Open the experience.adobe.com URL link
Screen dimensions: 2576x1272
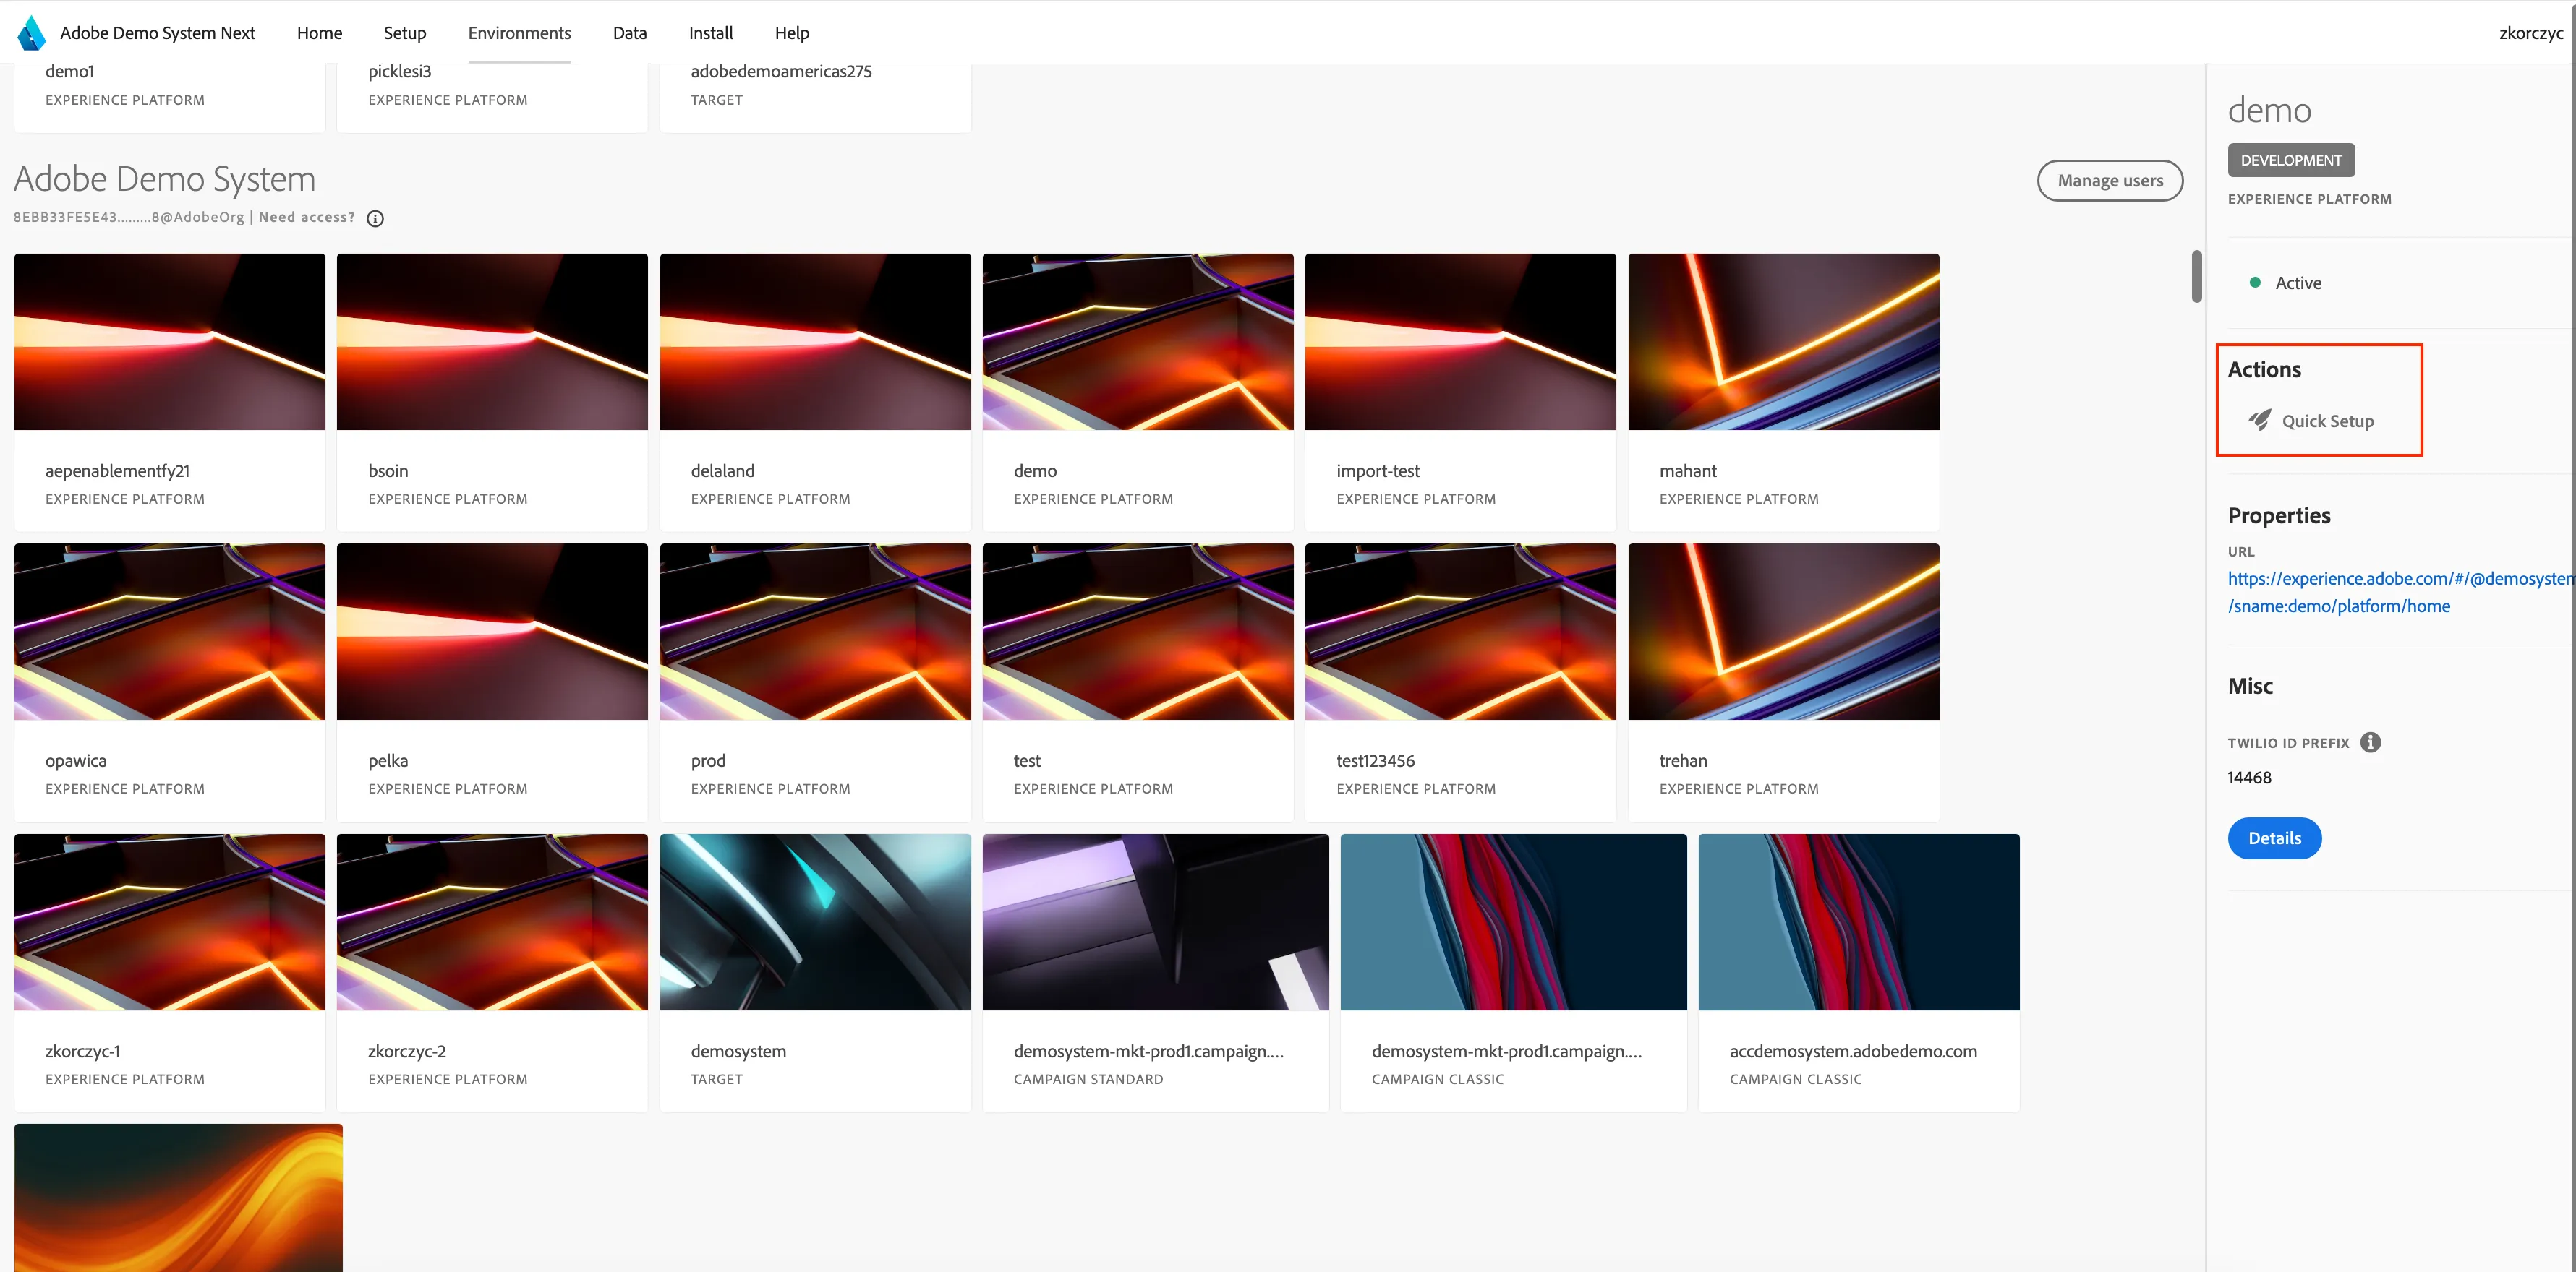pyautogui.click(x=2400, y=593)
